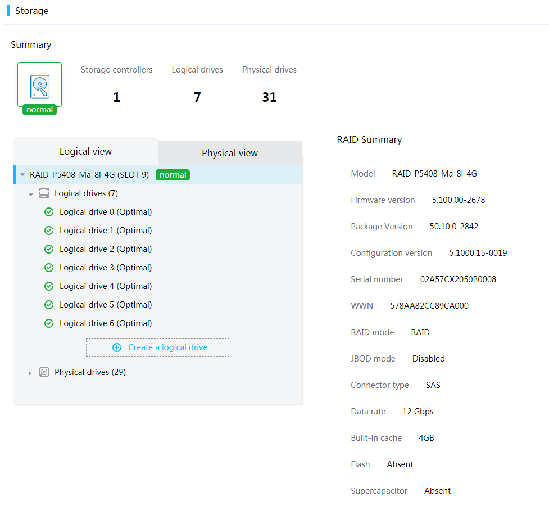Select Logical drive 1 (Optimal)

pos(106,231)
